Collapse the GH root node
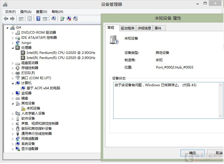The width and height of the screenshot is (224, 164). pos(7,28)
